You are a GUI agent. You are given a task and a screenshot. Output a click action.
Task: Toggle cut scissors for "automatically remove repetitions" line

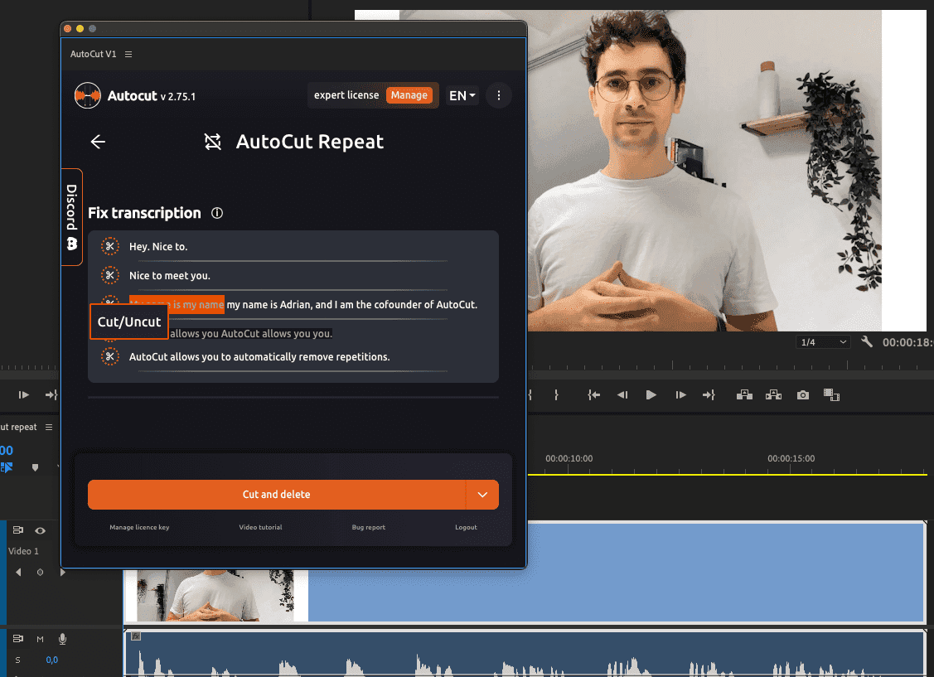pos(109,356)
